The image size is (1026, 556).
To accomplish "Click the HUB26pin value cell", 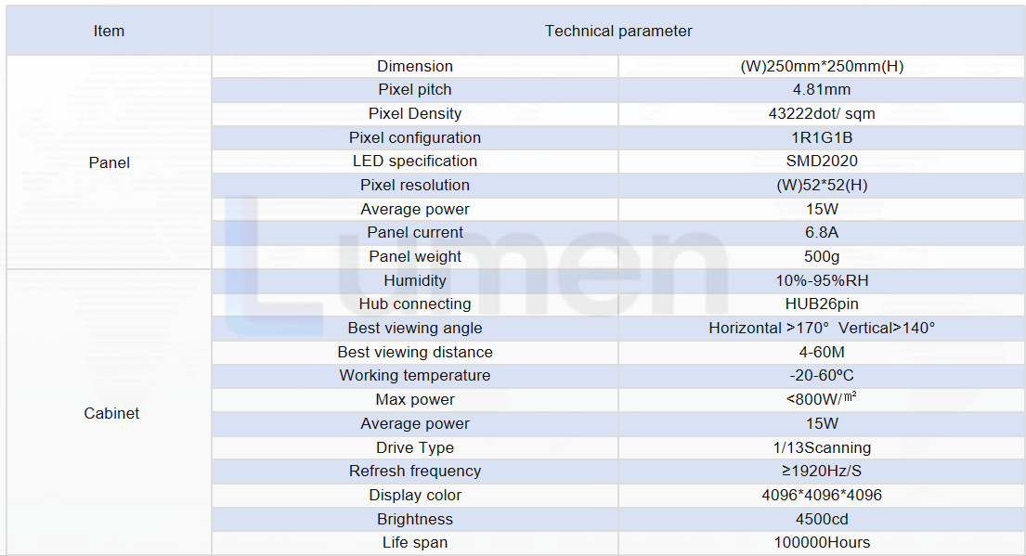I will tap(822, 304).
